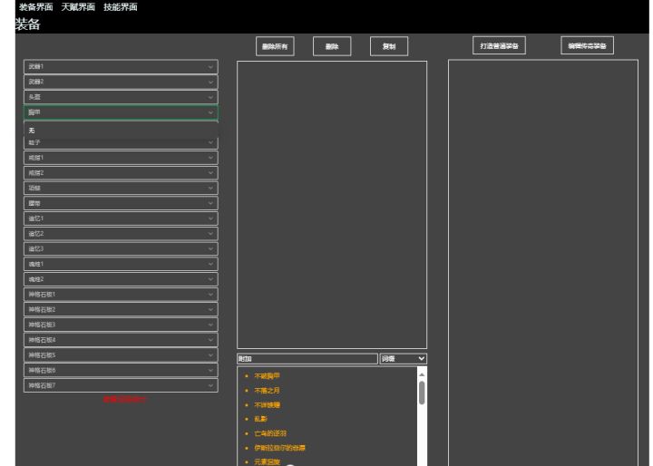Open the 武器1 dropdown
This screenshot has width=653, height=466.
click(121, 66)
